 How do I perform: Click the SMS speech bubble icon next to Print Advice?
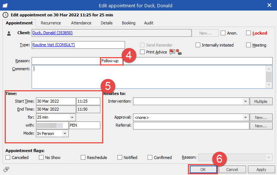coord(172,52)
